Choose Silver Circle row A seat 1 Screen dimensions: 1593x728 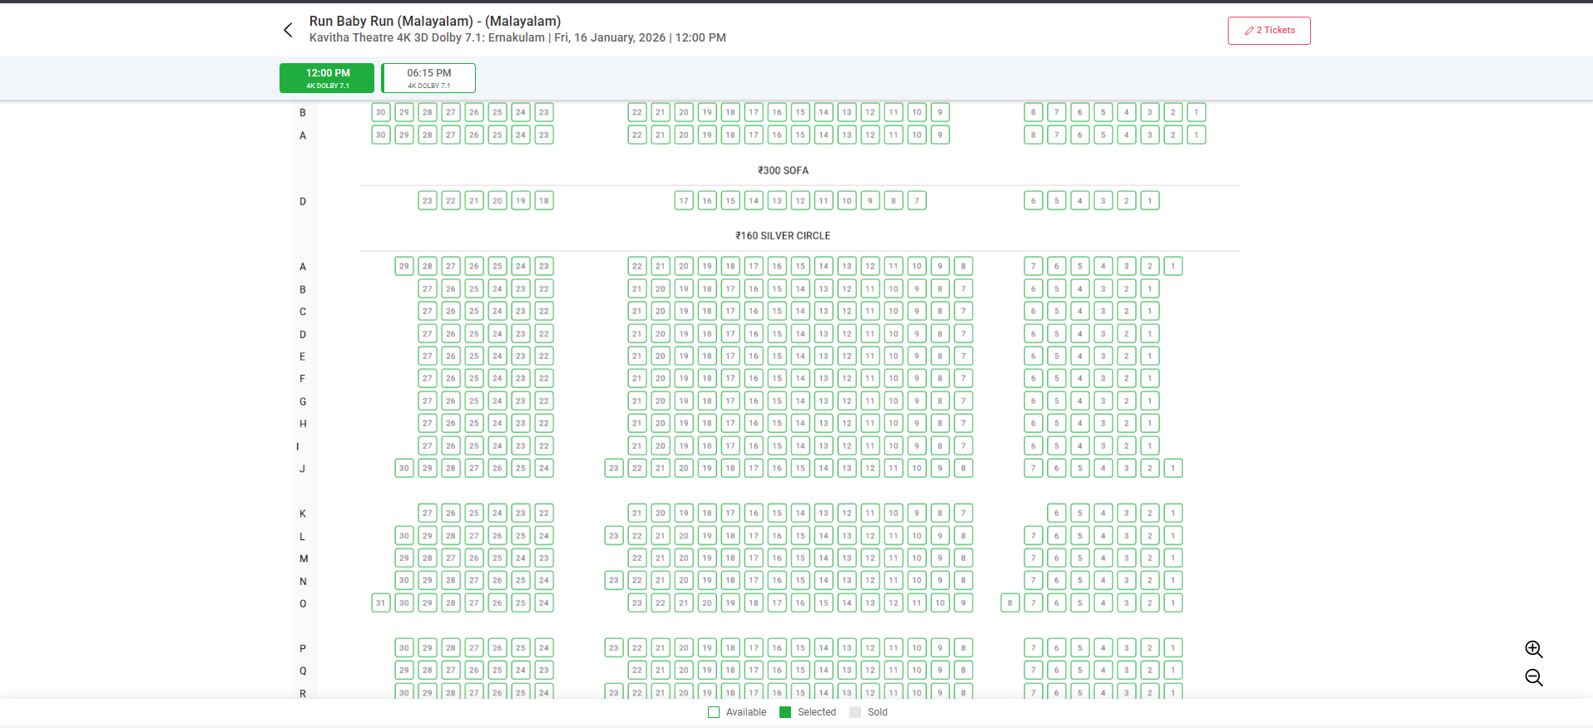[1173, 267]
